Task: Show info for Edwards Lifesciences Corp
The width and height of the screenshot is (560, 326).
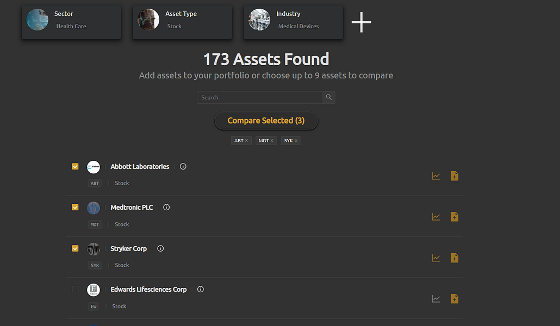Action: [x=200, y=290]
